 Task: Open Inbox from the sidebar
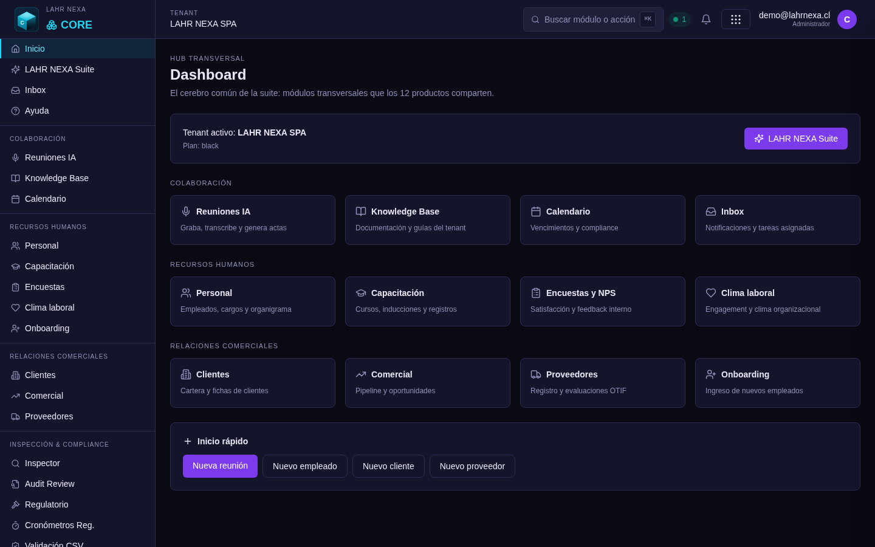78,90
